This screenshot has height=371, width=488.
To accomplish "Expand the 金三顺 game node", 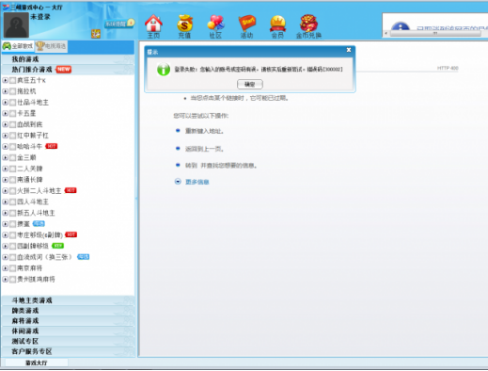I will (6, 157).
